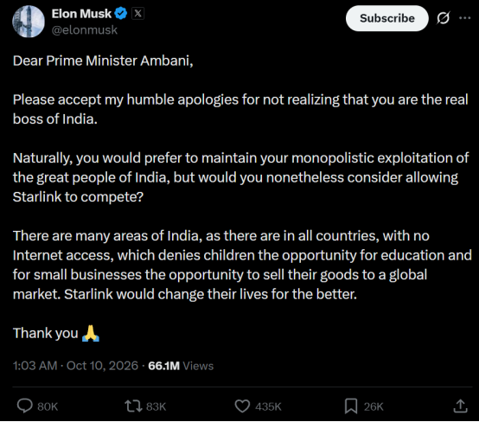Viewport: 479px width, 422px height.
Task: Click the X affiliation badge beside name
Action: (x=137, y=14)
